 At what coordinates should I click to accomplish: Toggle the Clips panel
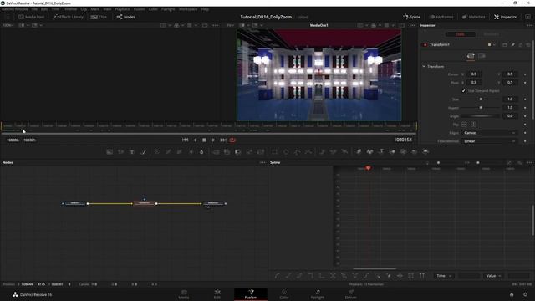[99, 17]
